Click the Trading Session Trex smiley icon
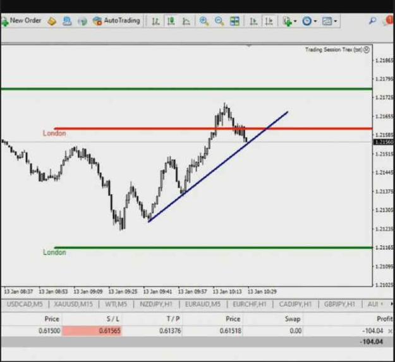This screenshot has height=362, width=395. click(x=367, y=49)
